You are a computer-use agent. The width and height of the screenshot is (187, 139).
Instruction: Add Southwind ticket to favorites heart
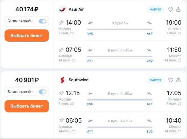(x=171, y=80)
